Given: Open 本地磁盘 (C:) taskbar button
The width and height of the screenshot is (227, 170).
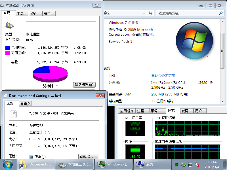Looking at the screenshot, I should [x=75, y=164].
